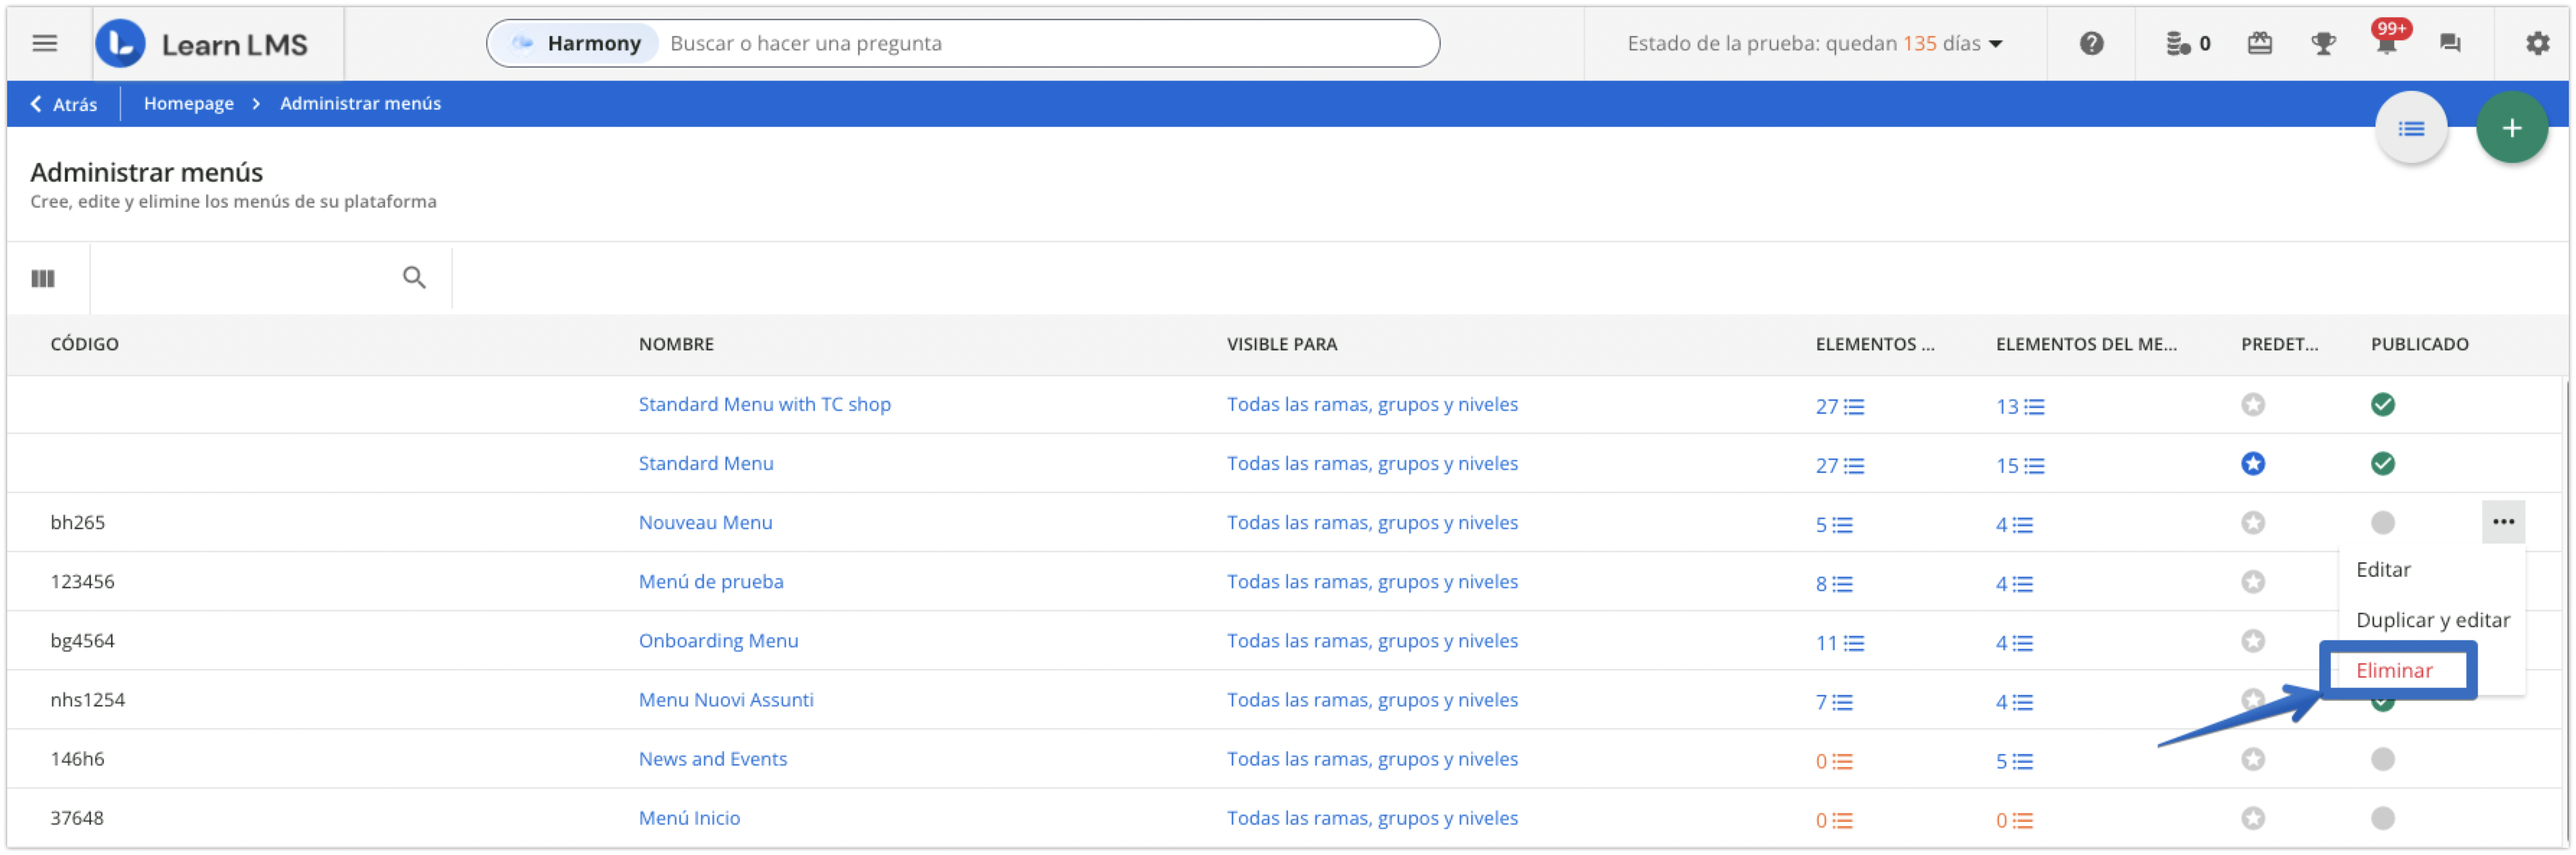
Task: Select Eliminar from the context menu
Action: [2394, 670]
